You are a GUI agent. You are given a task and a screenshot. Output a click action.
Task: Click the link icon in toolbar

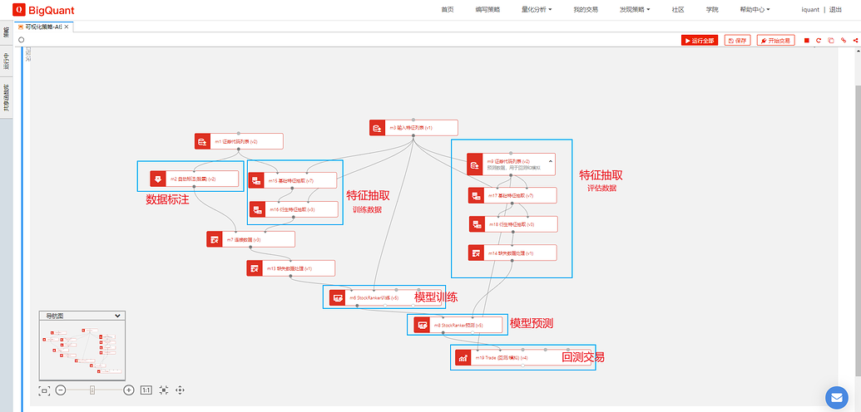(x=844, y=40)
